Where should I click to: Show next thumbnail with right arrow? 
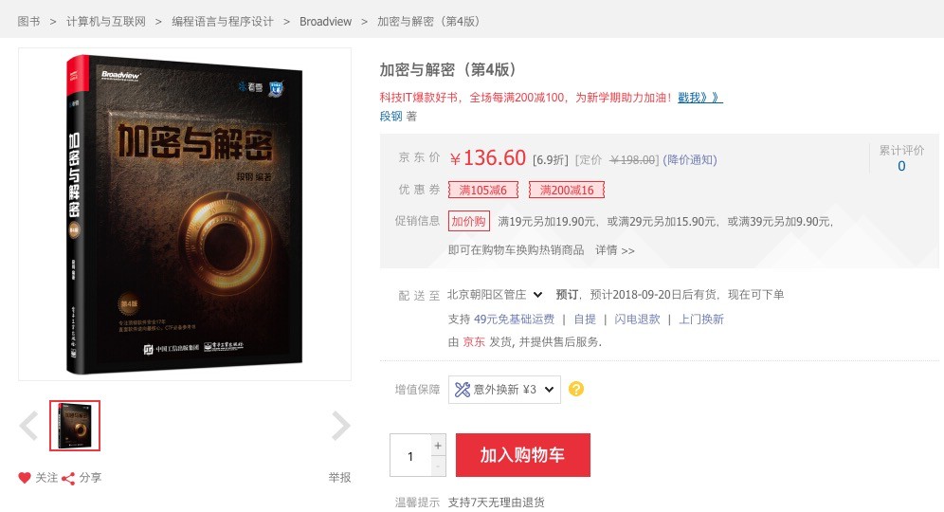[341, 426]
